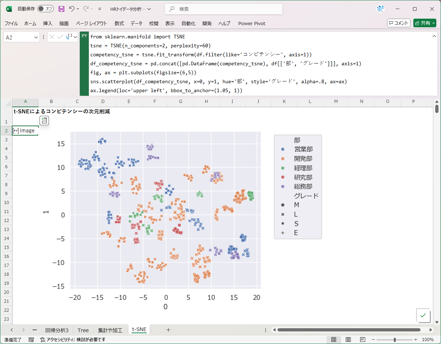Click the green checkmark button at the bottom right

(x=423, y=315)
